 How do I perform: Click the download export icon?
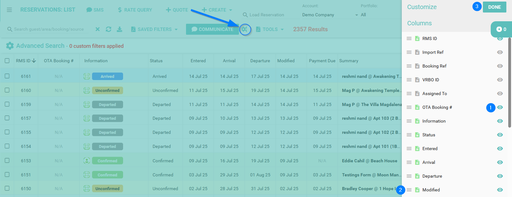point(119,29)
